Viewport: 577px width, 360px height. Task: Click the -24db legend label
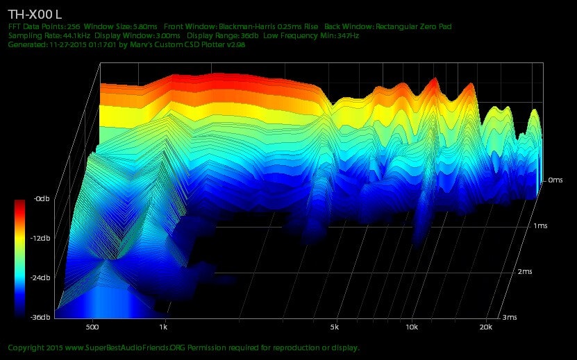point(40,277)
